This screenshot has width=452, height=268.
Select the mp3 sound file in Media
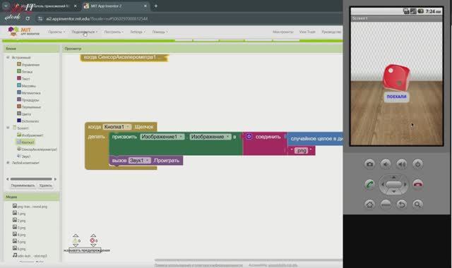click(30, 255)
